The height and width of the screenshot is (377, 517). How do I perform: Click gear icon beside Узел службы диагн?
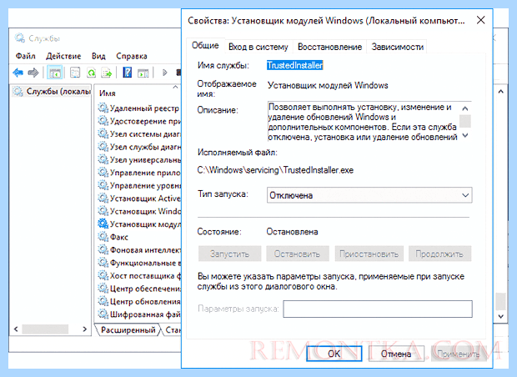click(x=103, y=147)
